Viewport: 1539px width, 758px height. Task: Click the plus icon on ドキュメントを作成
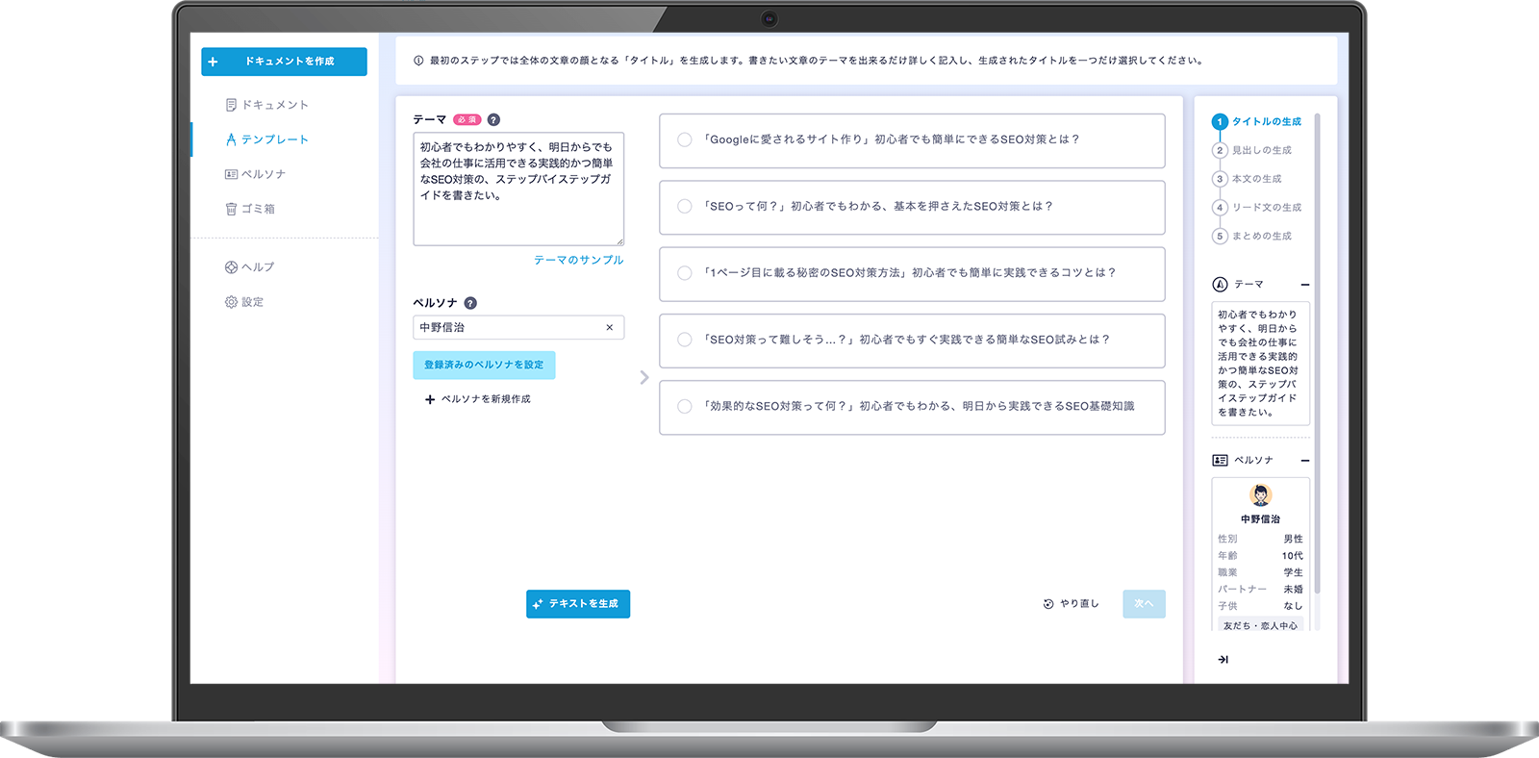(x=213, y=62)
